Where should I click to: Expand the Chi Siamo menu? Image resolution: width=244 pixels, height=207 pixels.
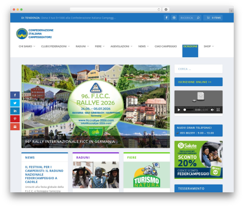(27, 46)
